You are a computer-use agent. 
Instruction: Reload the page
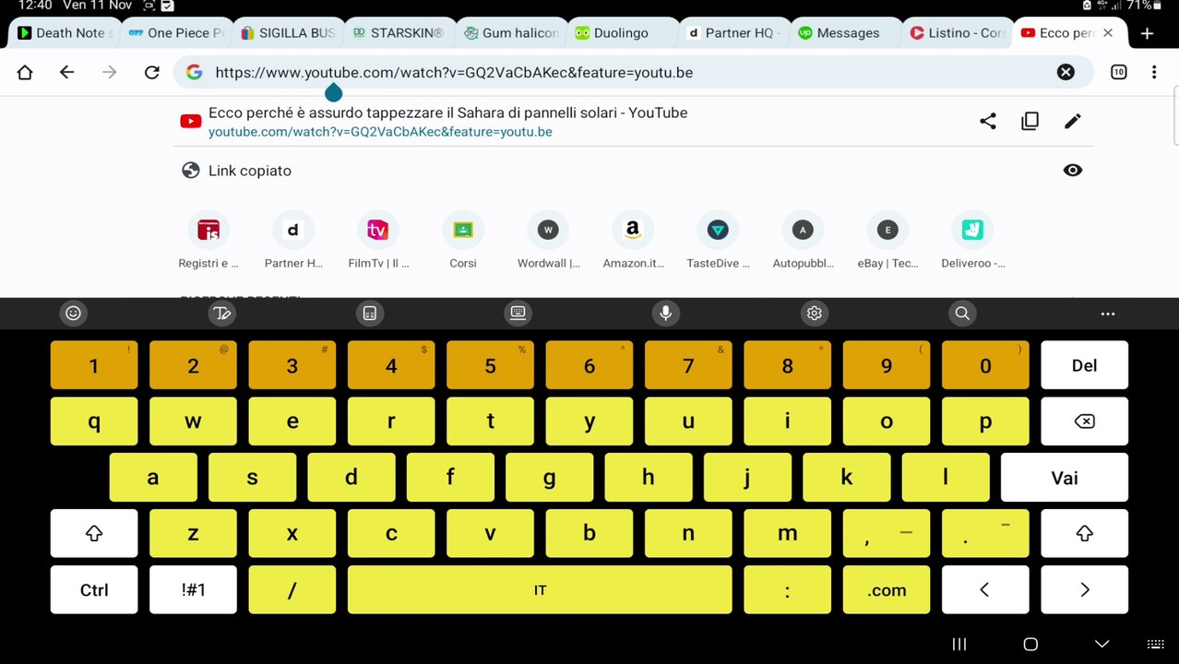tap(152, 72)
